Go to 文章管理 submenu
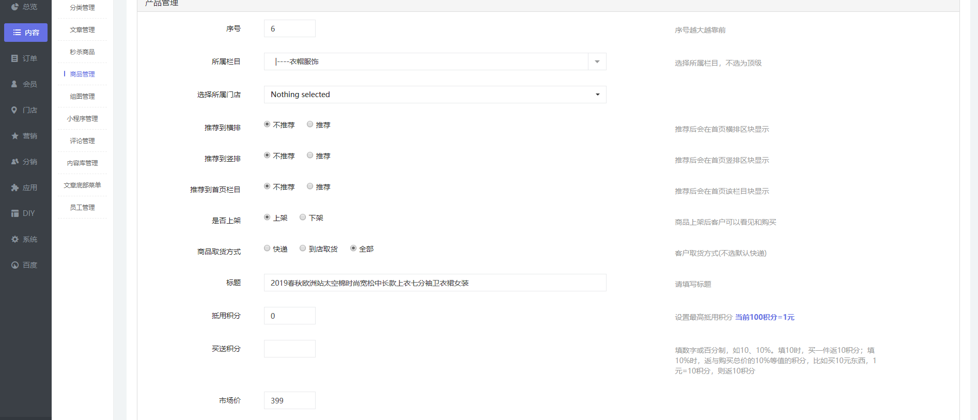Screen dimensions: 978x420 point(83,30)
